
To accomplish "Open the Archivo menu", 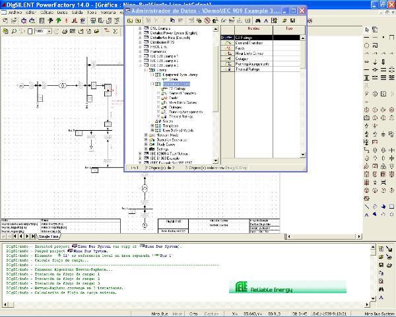I will 15,12.
